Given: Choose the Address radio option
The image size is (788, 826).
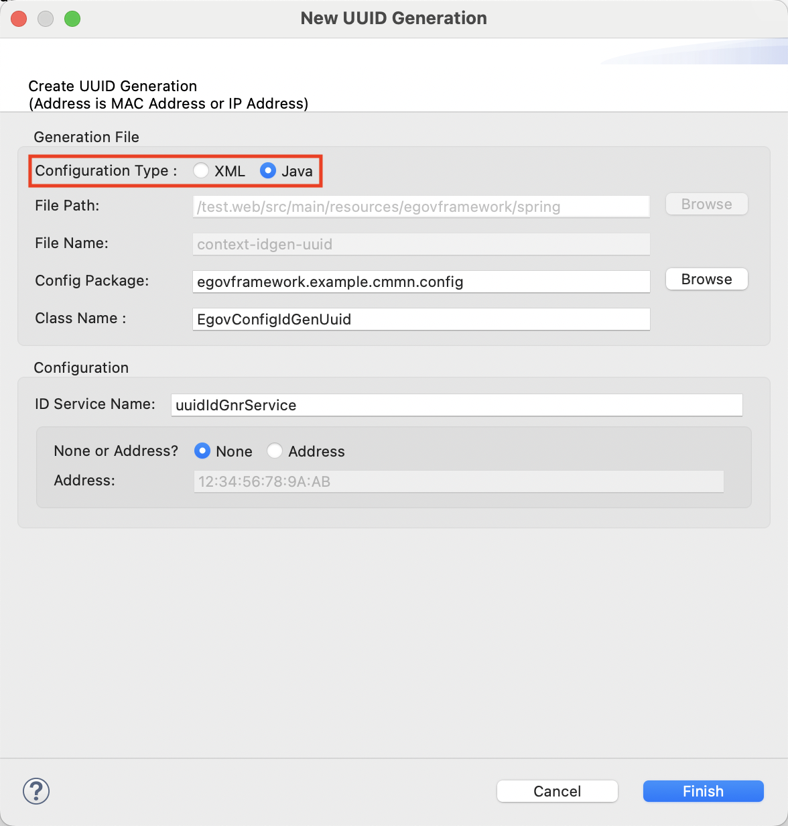Looking at the screenshot, I should [275, 451].
